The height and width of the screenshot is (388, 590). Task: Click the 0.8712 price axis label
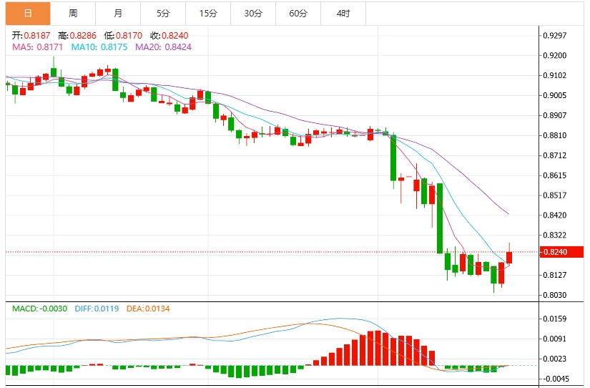555,155
